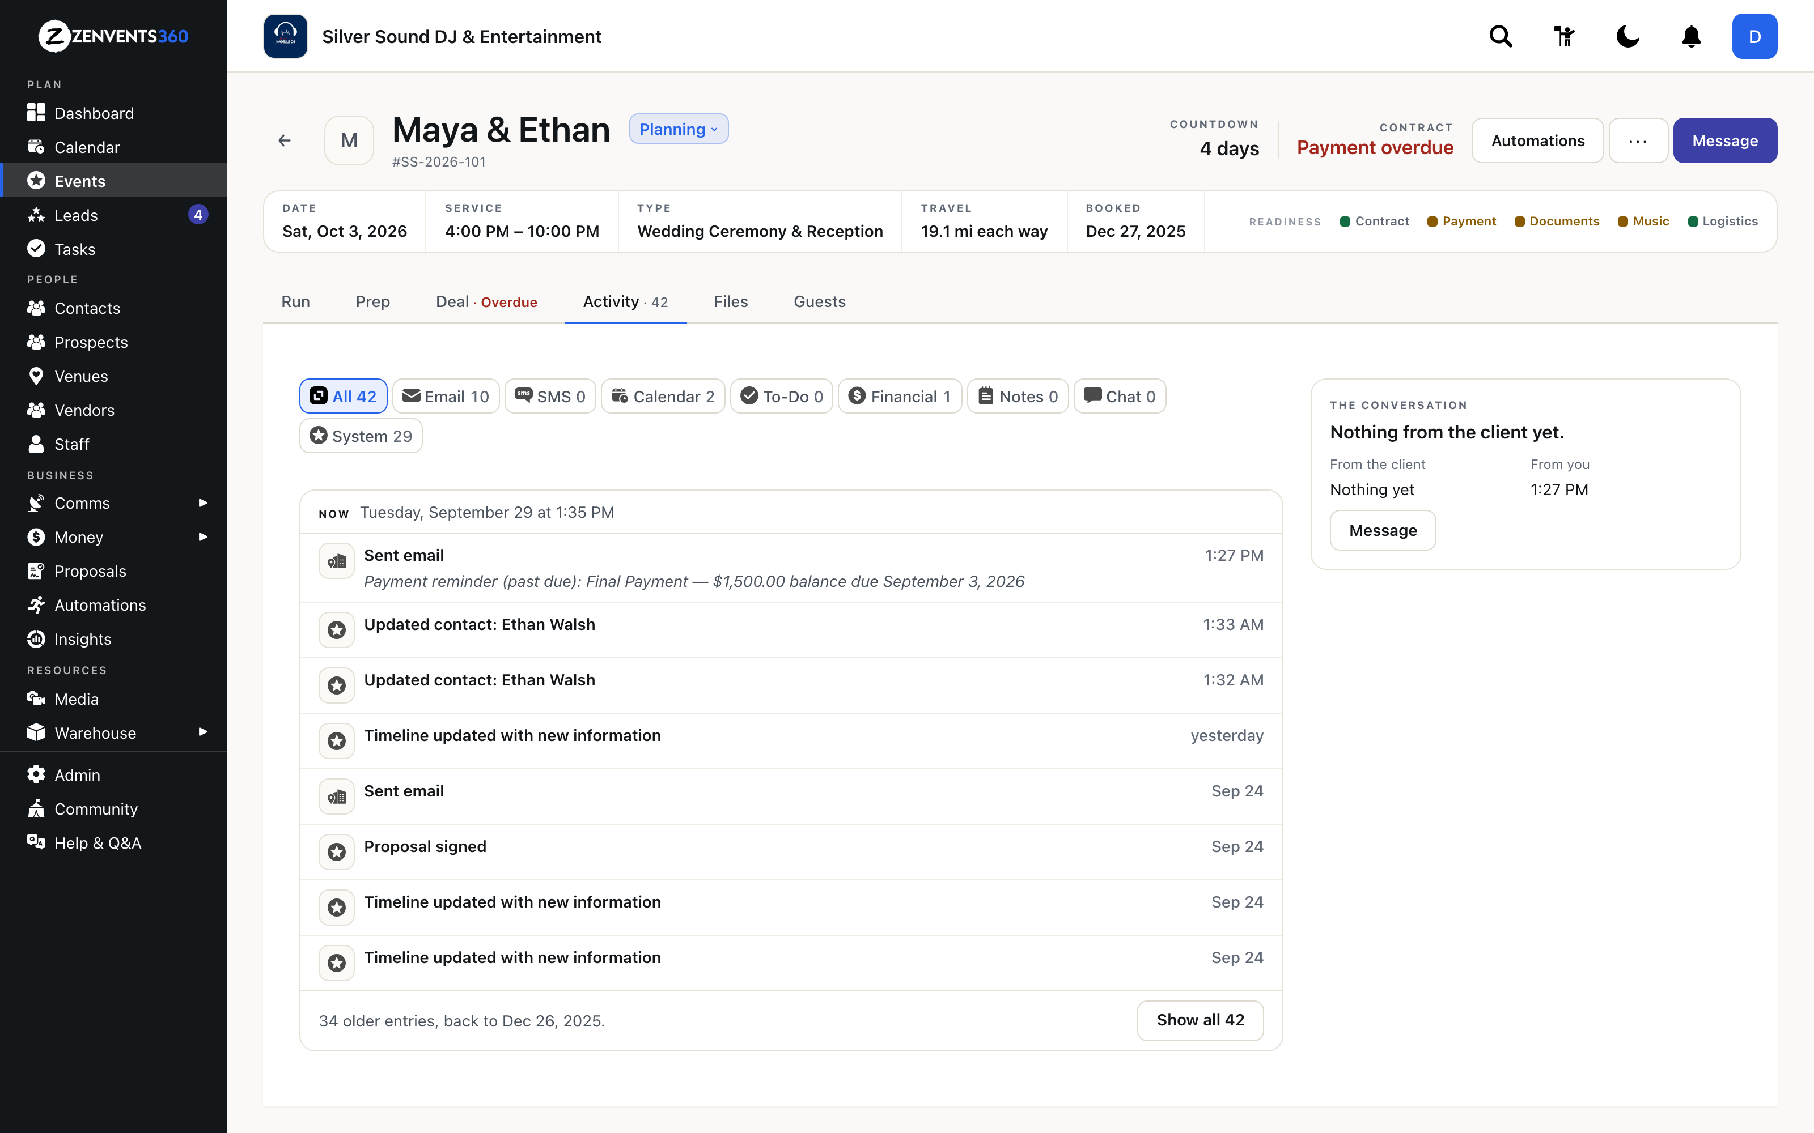1814x1133 pixels.
Task: Open Admin settings in the sidebar
Action: [113, 775]
